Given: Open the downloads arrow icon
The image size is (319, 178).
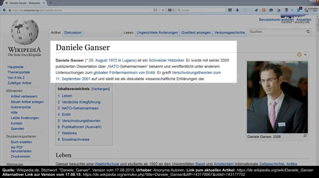Looking at the screenshot, I should pos(237,10).
